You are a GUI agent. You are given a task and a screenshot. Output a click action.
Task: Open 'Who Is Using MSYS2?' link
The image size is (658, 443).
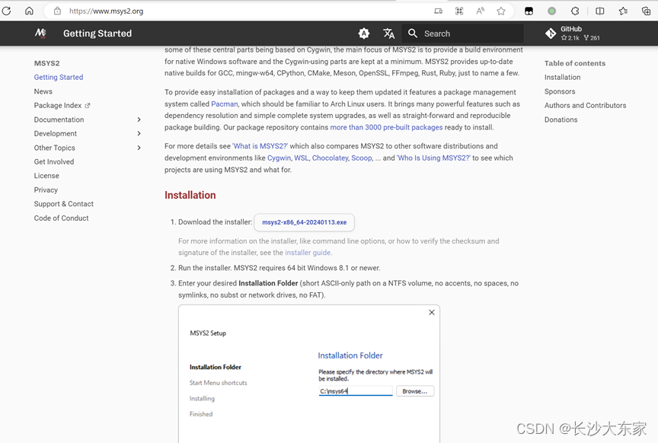click(x=433, y=158)
